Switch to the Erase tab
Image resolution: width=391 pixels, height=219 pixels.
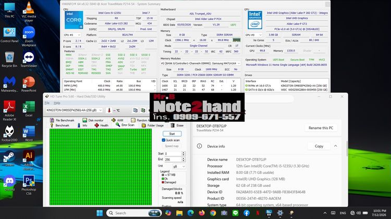click(177, 125)
